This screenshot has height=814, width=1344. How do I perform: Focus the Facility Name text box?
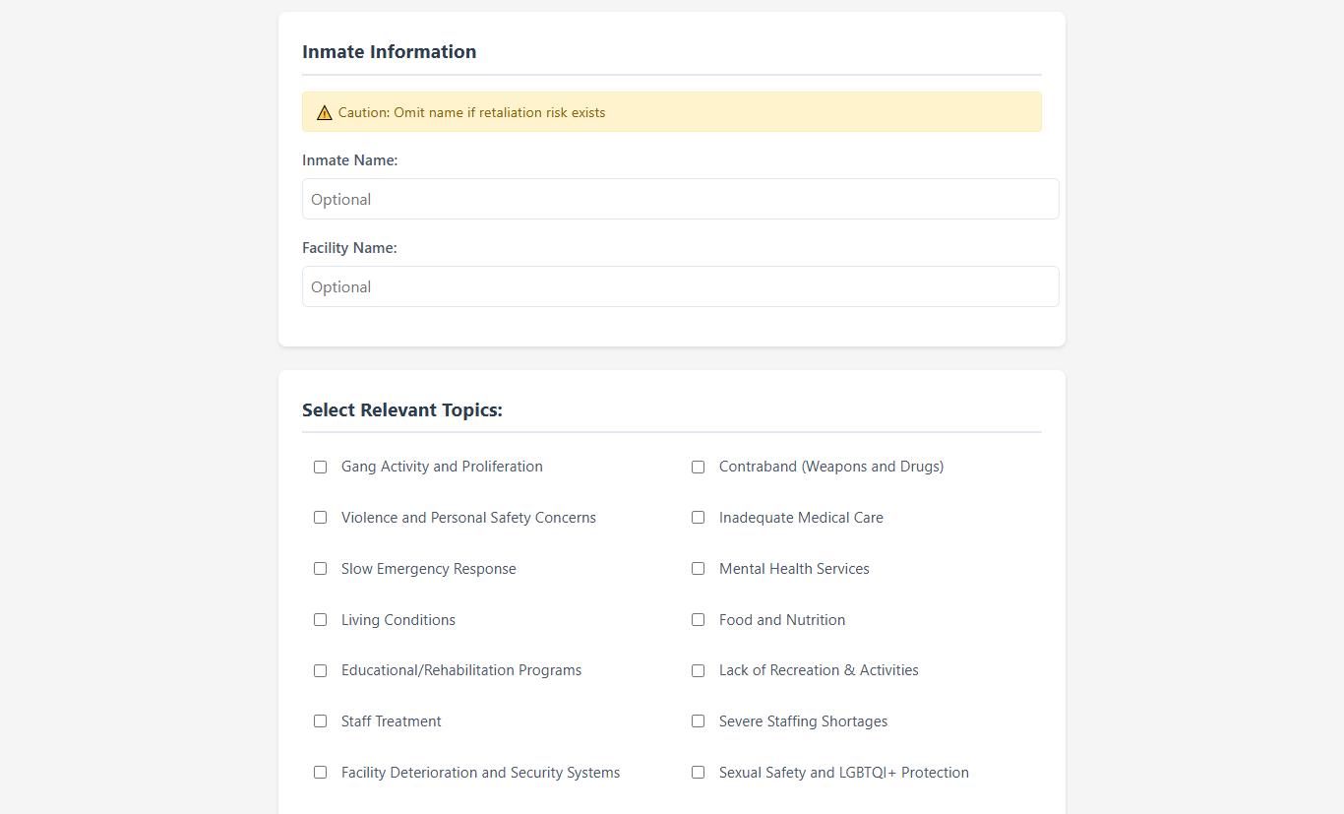click(680, 286)
